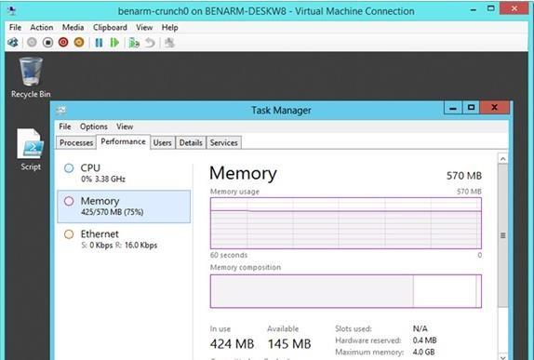Click the Task Manager scrollbar up arrow
Viewport: 534px width, 360px height.
click(502, 159)
